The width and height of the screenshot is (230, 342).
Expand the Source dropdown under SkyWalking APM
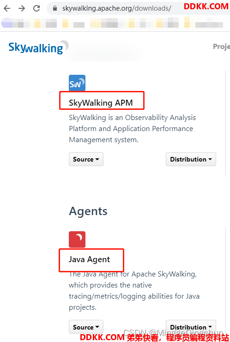click(86, 159)
